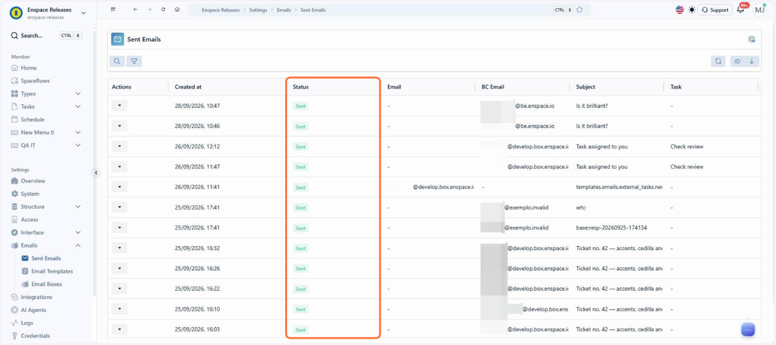
Task: Go forward with the right arrow
Action: pyautogui.click(x=149, y=10)
